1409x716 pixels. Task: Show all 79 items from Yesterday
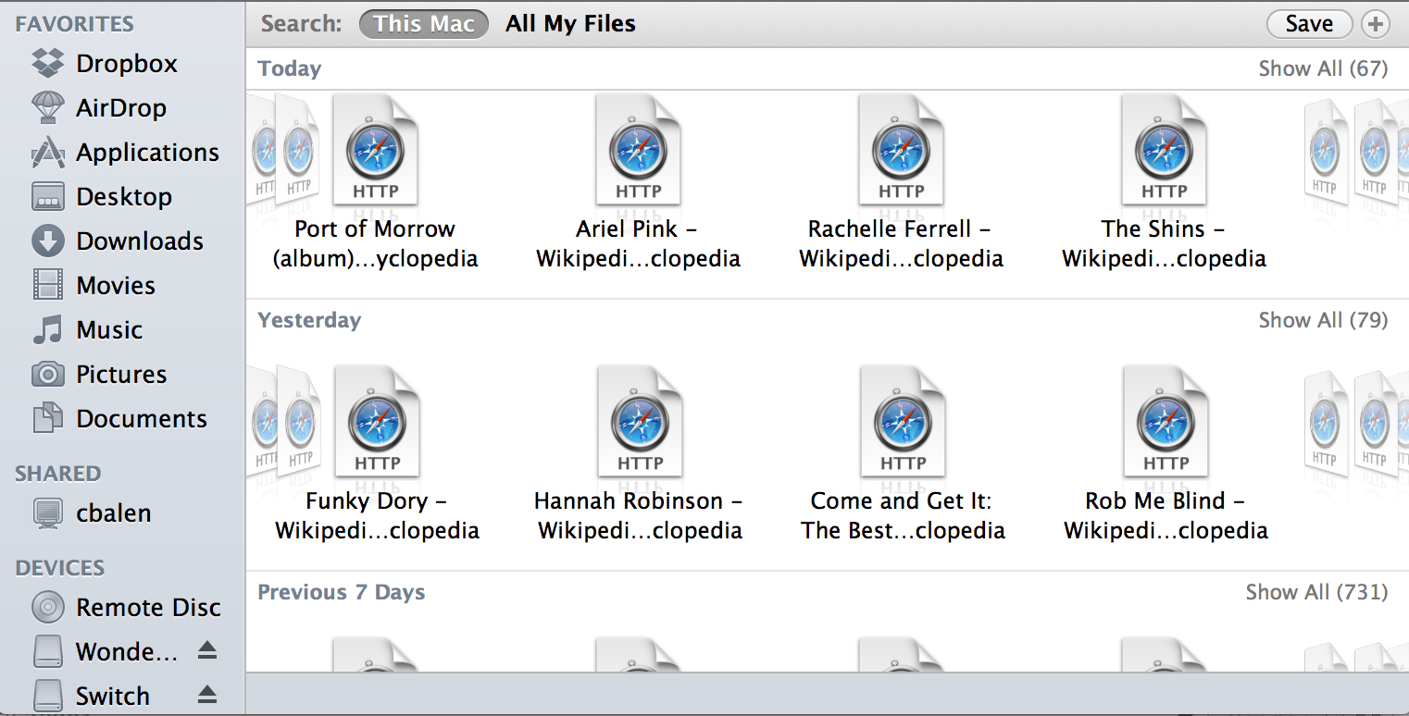pyautogui.click(x=1323, y=320)
